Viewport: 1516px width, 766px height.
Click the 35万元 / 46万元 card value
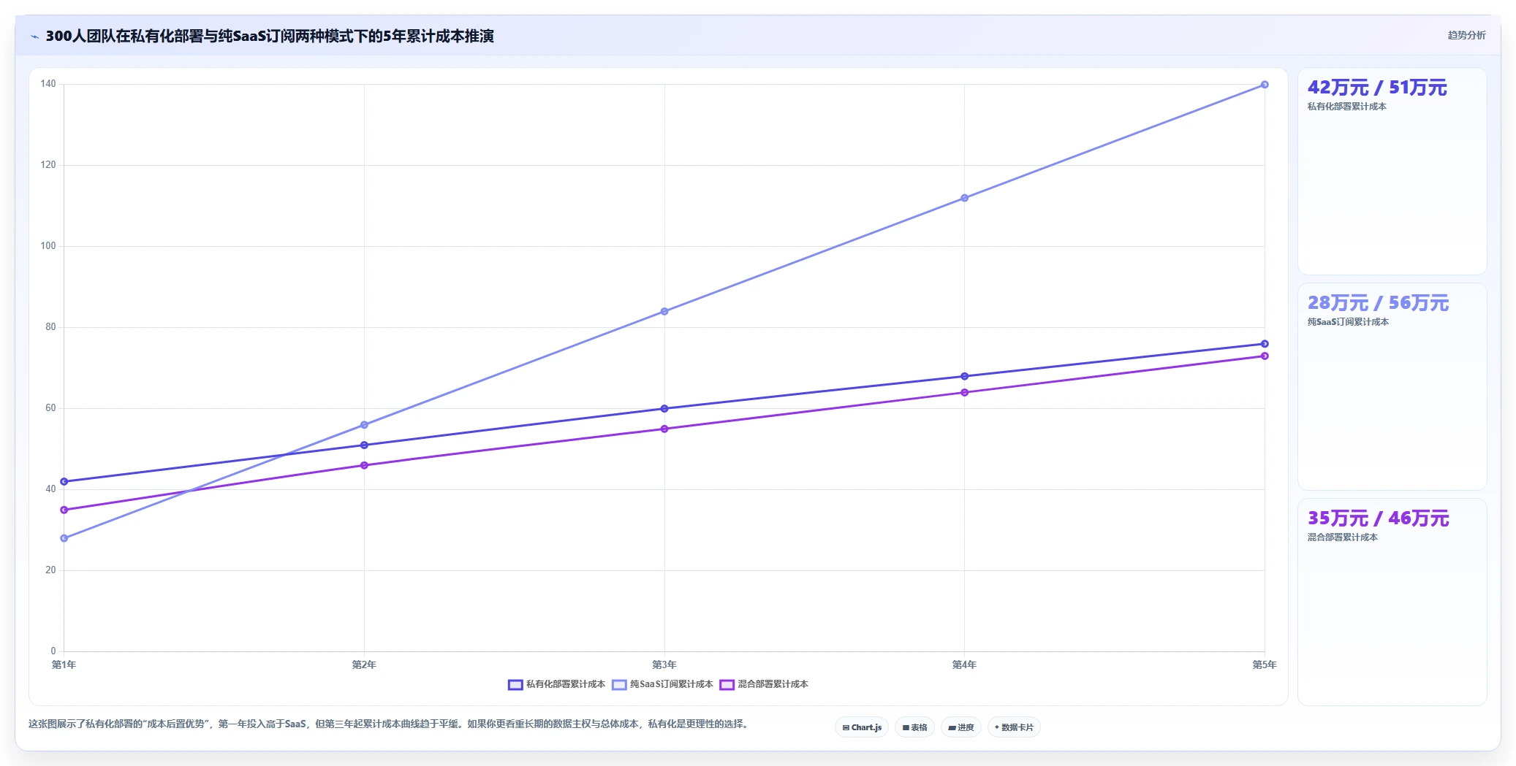[x=1378, y=518]
